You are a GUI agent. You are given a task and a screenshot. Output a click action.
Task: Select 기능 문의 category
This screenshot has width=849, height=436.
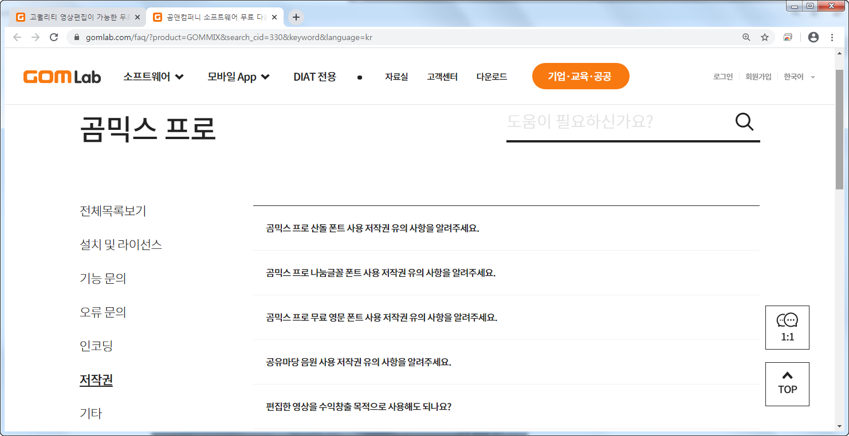click(103, 279)
